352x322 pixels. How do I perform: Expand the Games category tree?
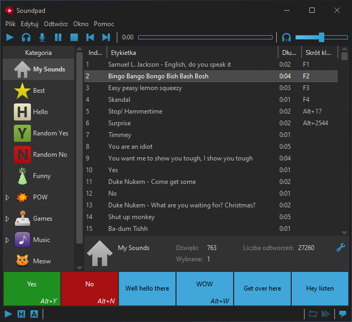click(7, 219)
